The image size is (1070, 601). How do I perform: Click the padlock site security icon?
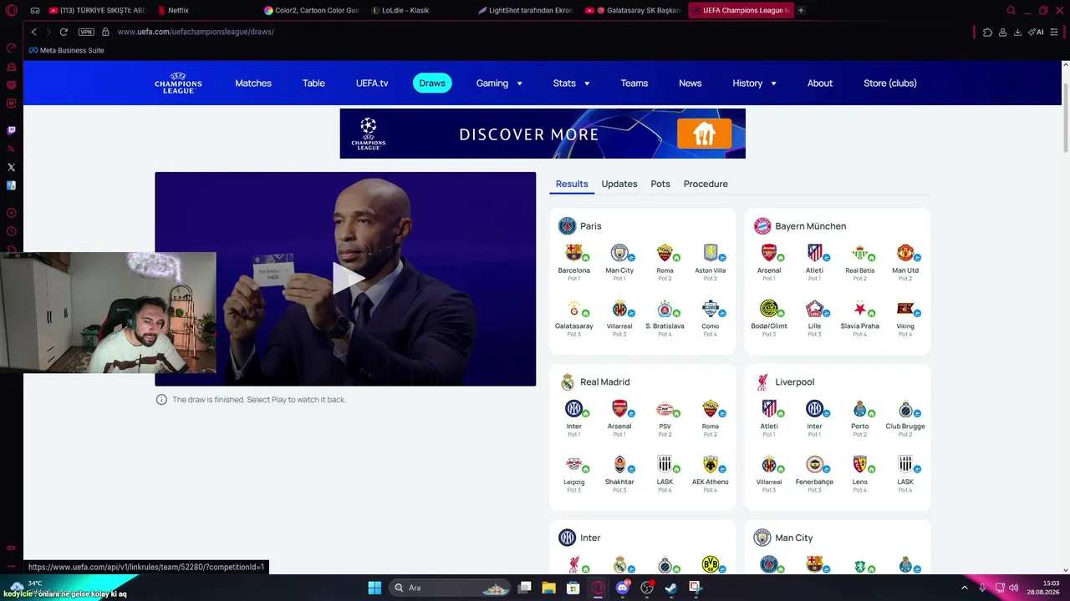click(x=105, y=32)
